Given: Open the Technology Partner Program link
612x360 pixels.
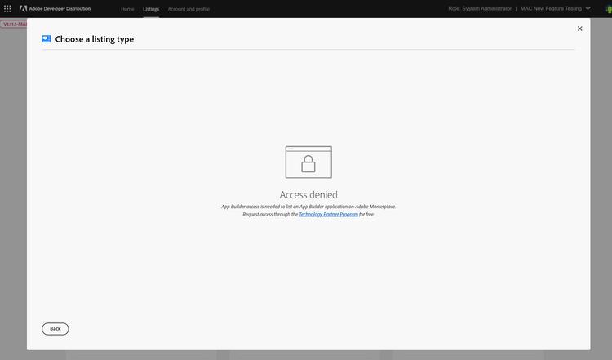Looking at the screenshot, I should pos(328,215).
